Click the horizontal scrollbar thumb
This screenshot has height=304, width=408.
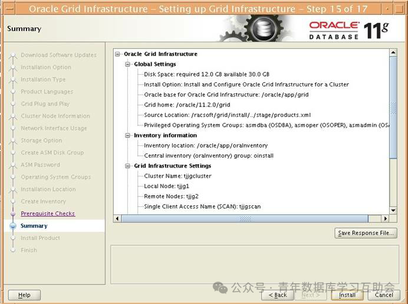(245, 219)
